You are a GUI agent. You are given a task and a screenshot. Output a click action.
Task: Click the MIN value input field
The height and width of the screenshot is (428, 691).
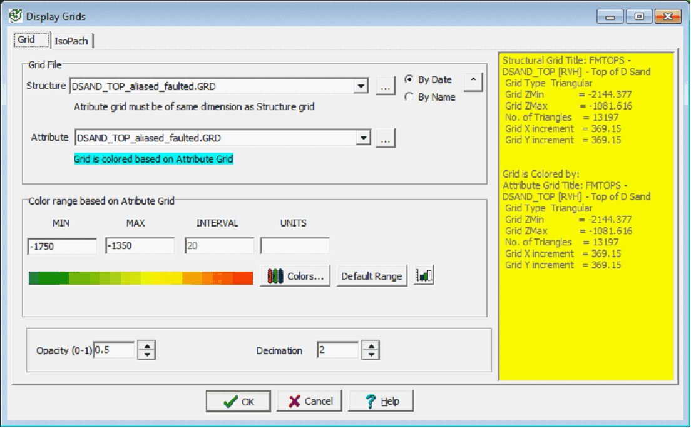[62, 247]
